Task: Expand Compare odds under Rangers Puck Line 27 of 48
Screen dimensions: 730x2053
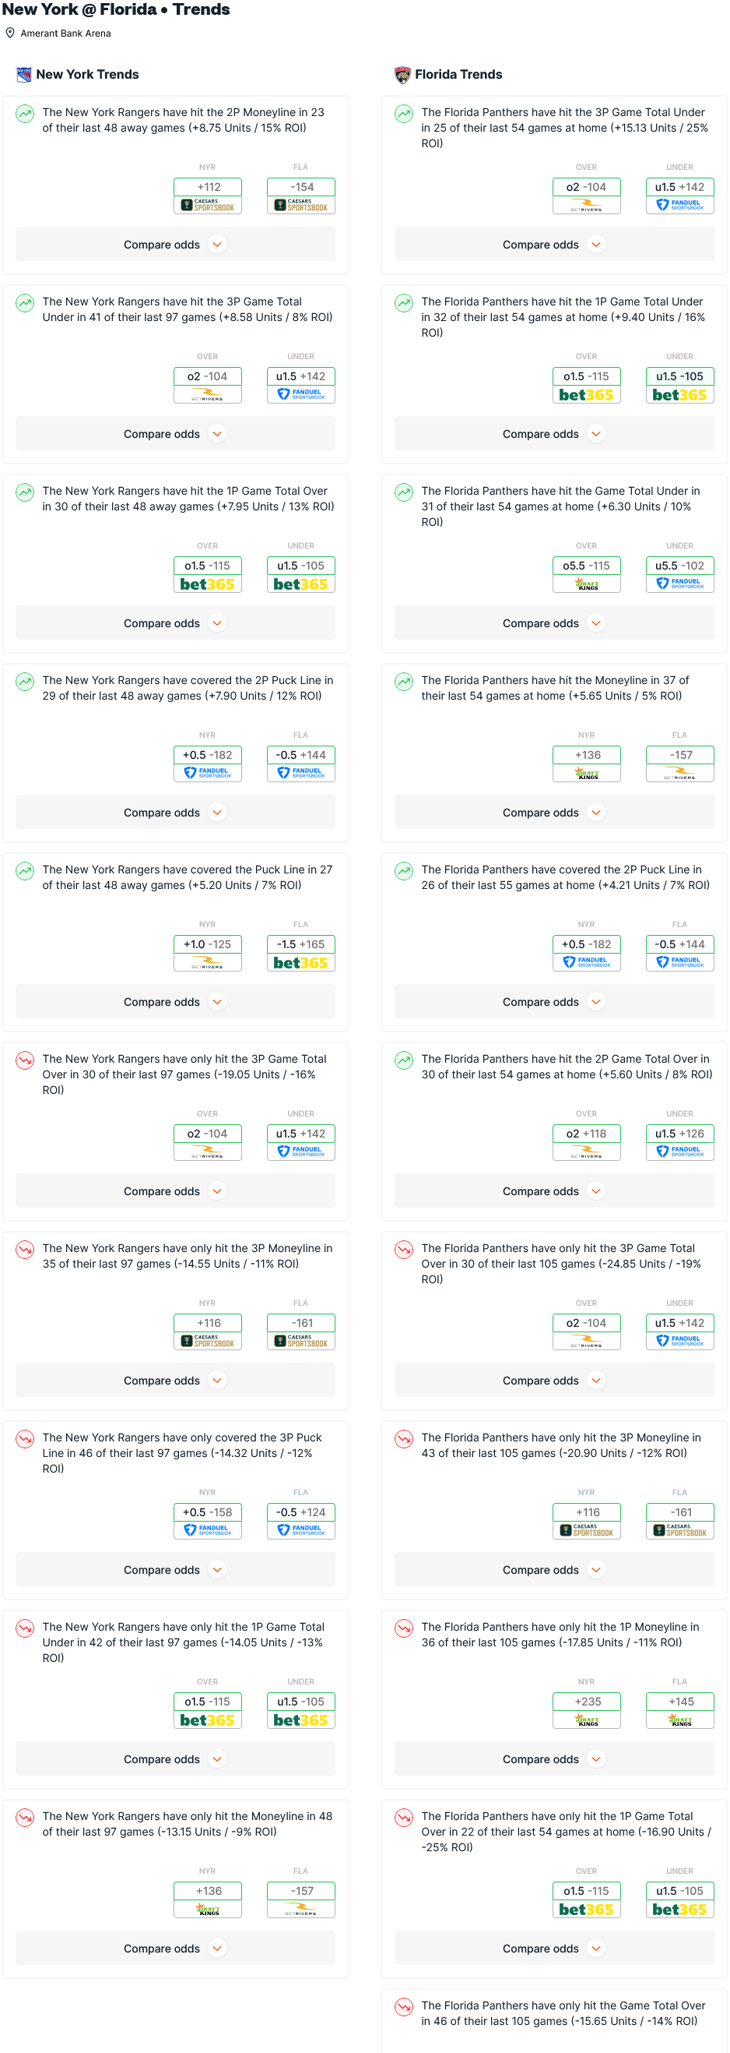Action: tap(175, 1002)
